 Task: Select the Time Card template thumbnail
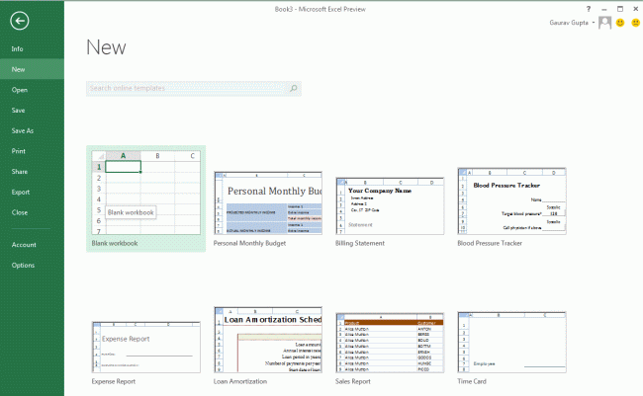point(511,343)
